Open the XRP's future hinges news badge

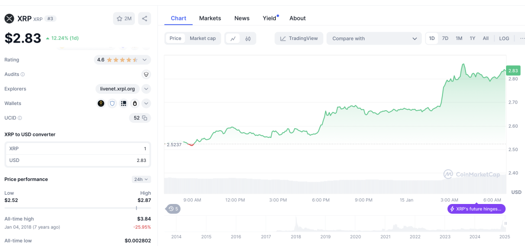476,209
